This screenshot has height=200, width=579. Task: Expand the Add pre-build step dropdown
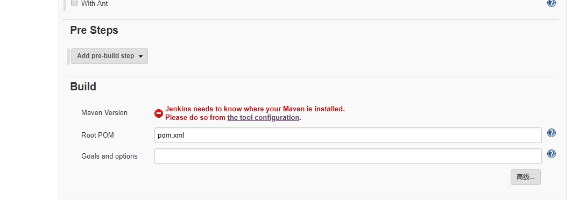pos(109,56)
